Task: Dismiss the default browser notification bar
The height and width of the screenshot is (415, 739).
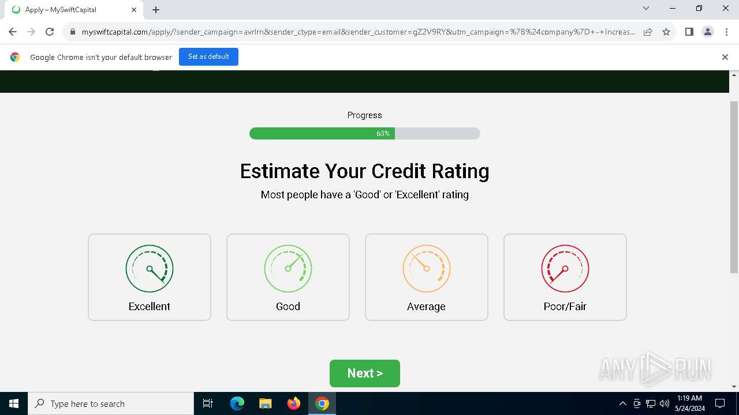Action: (725, 57)
